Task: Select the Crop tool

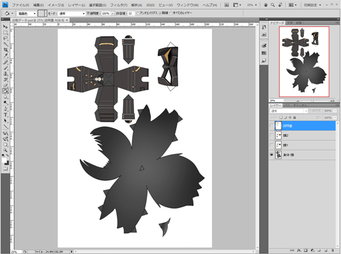Action: (6, 50)
